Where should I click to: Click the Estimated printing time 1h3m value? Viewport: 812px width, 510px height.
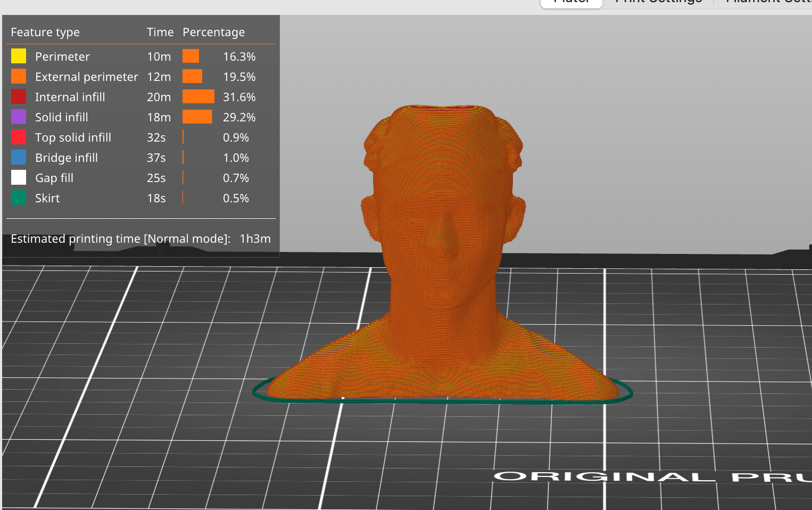[x=255, y=238]
